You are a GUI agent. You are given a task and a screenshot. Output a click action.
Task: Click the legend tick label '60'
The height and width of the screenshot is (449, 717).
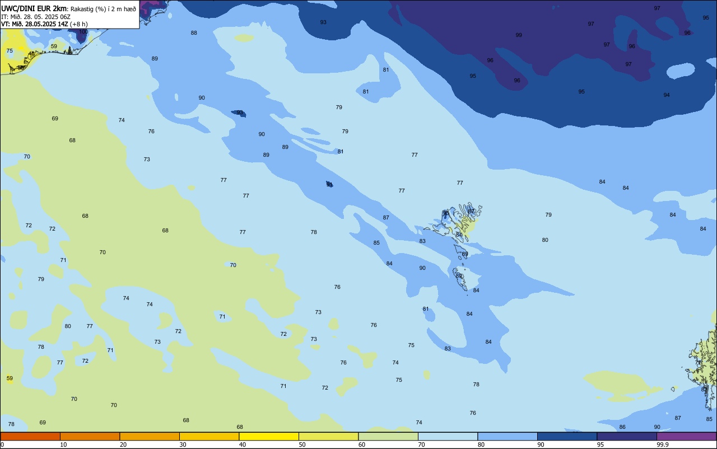coord(361,445)
